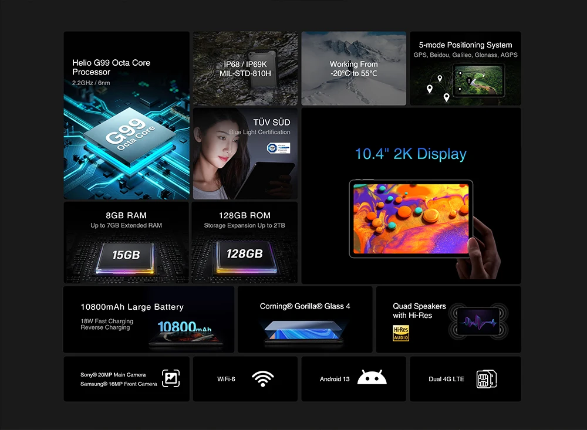Click the '5-mode Positioning System' heading
The height and width of the screenshot is (430, 587).
465,45
